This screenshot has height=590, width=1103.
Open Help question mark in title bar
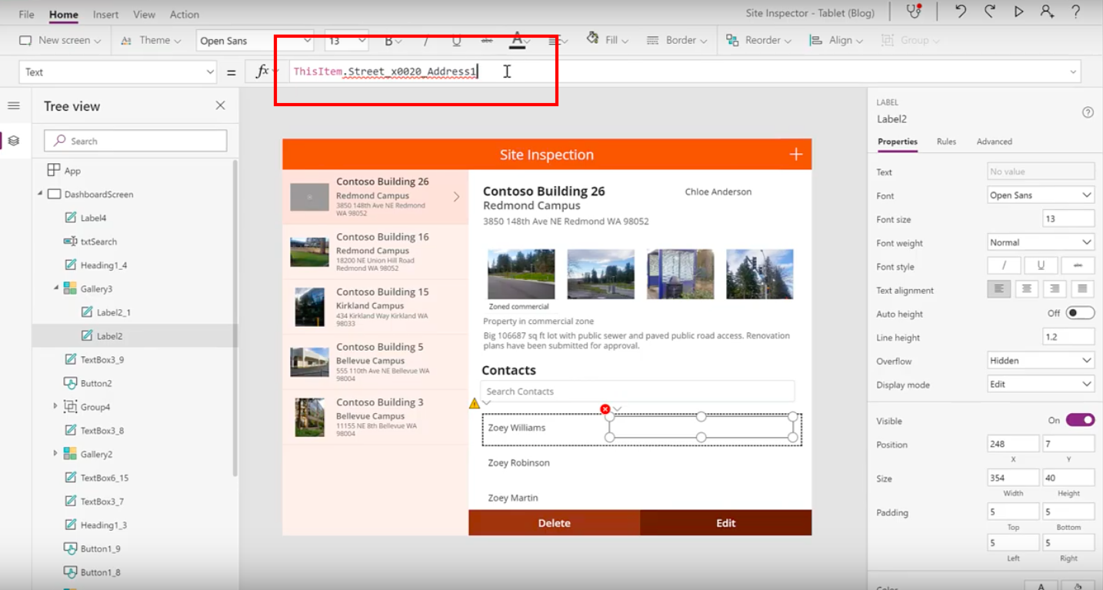(x=1076, y=12)
